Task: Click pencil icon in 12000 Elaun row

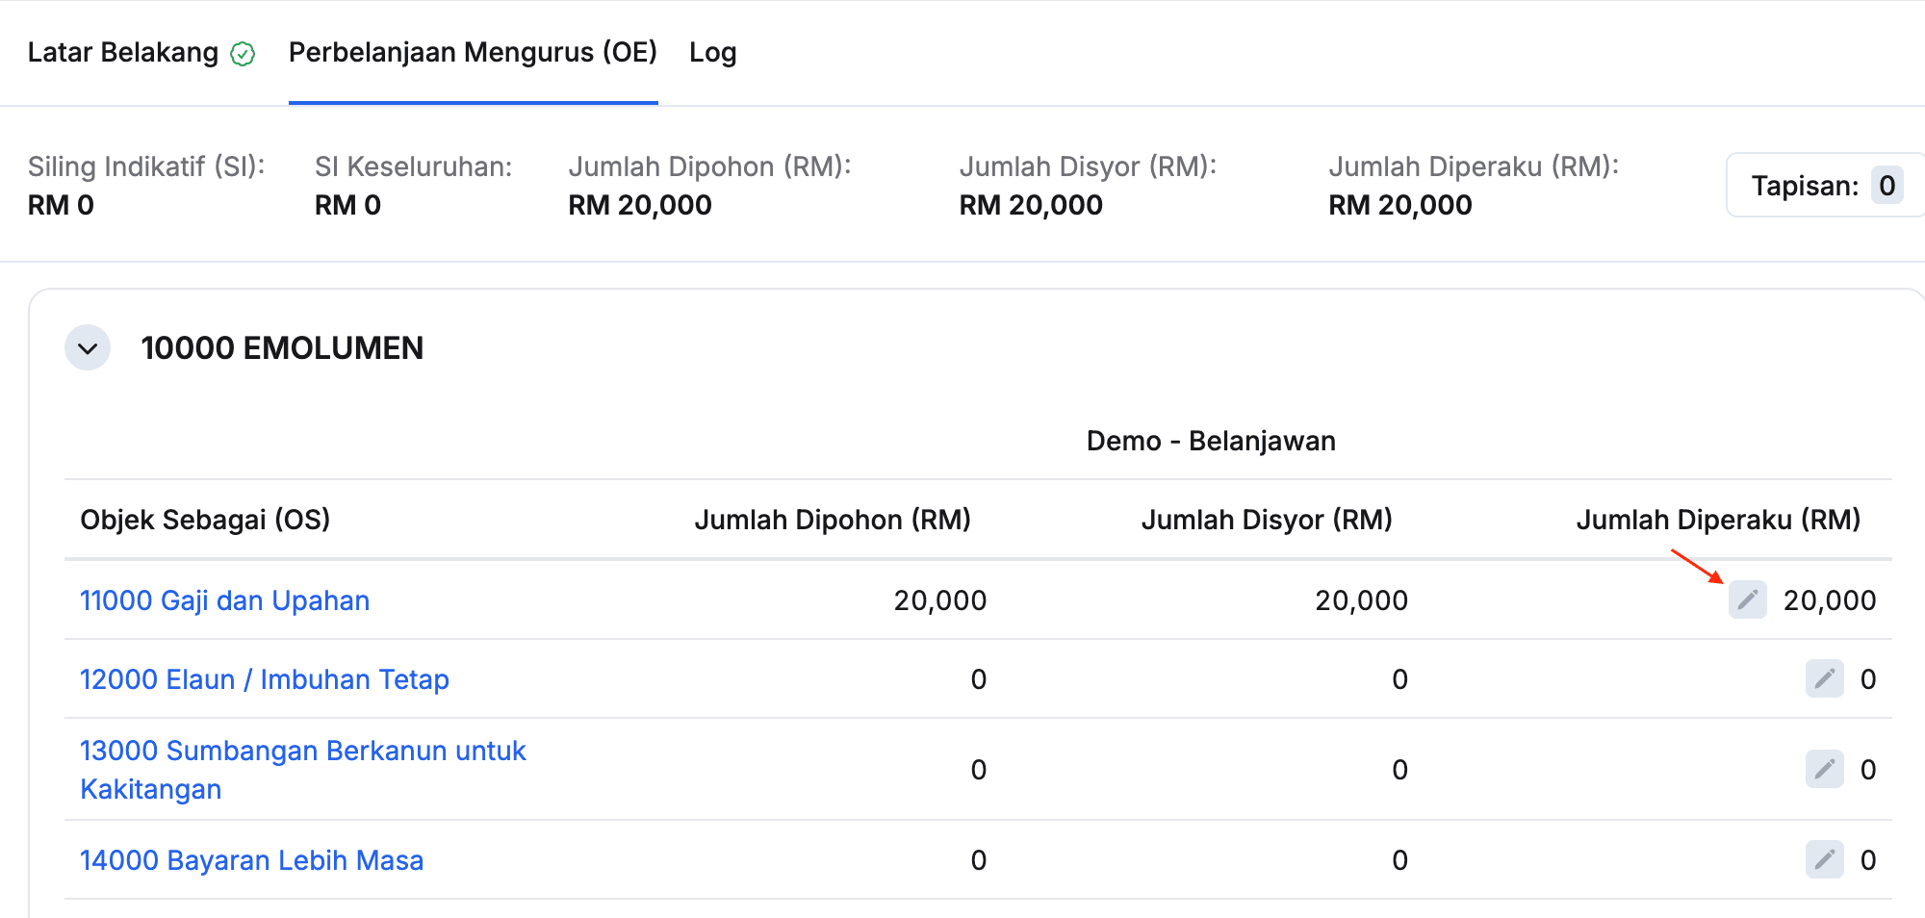Action: 1824,678
